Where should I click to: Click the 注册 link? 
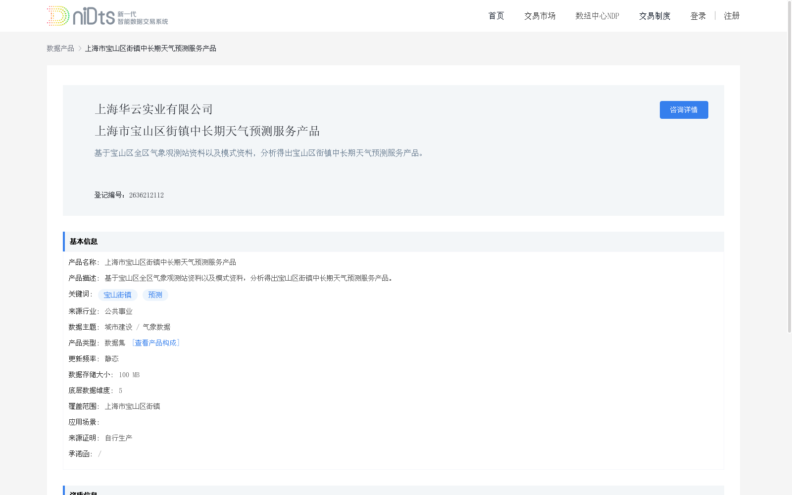732,16
